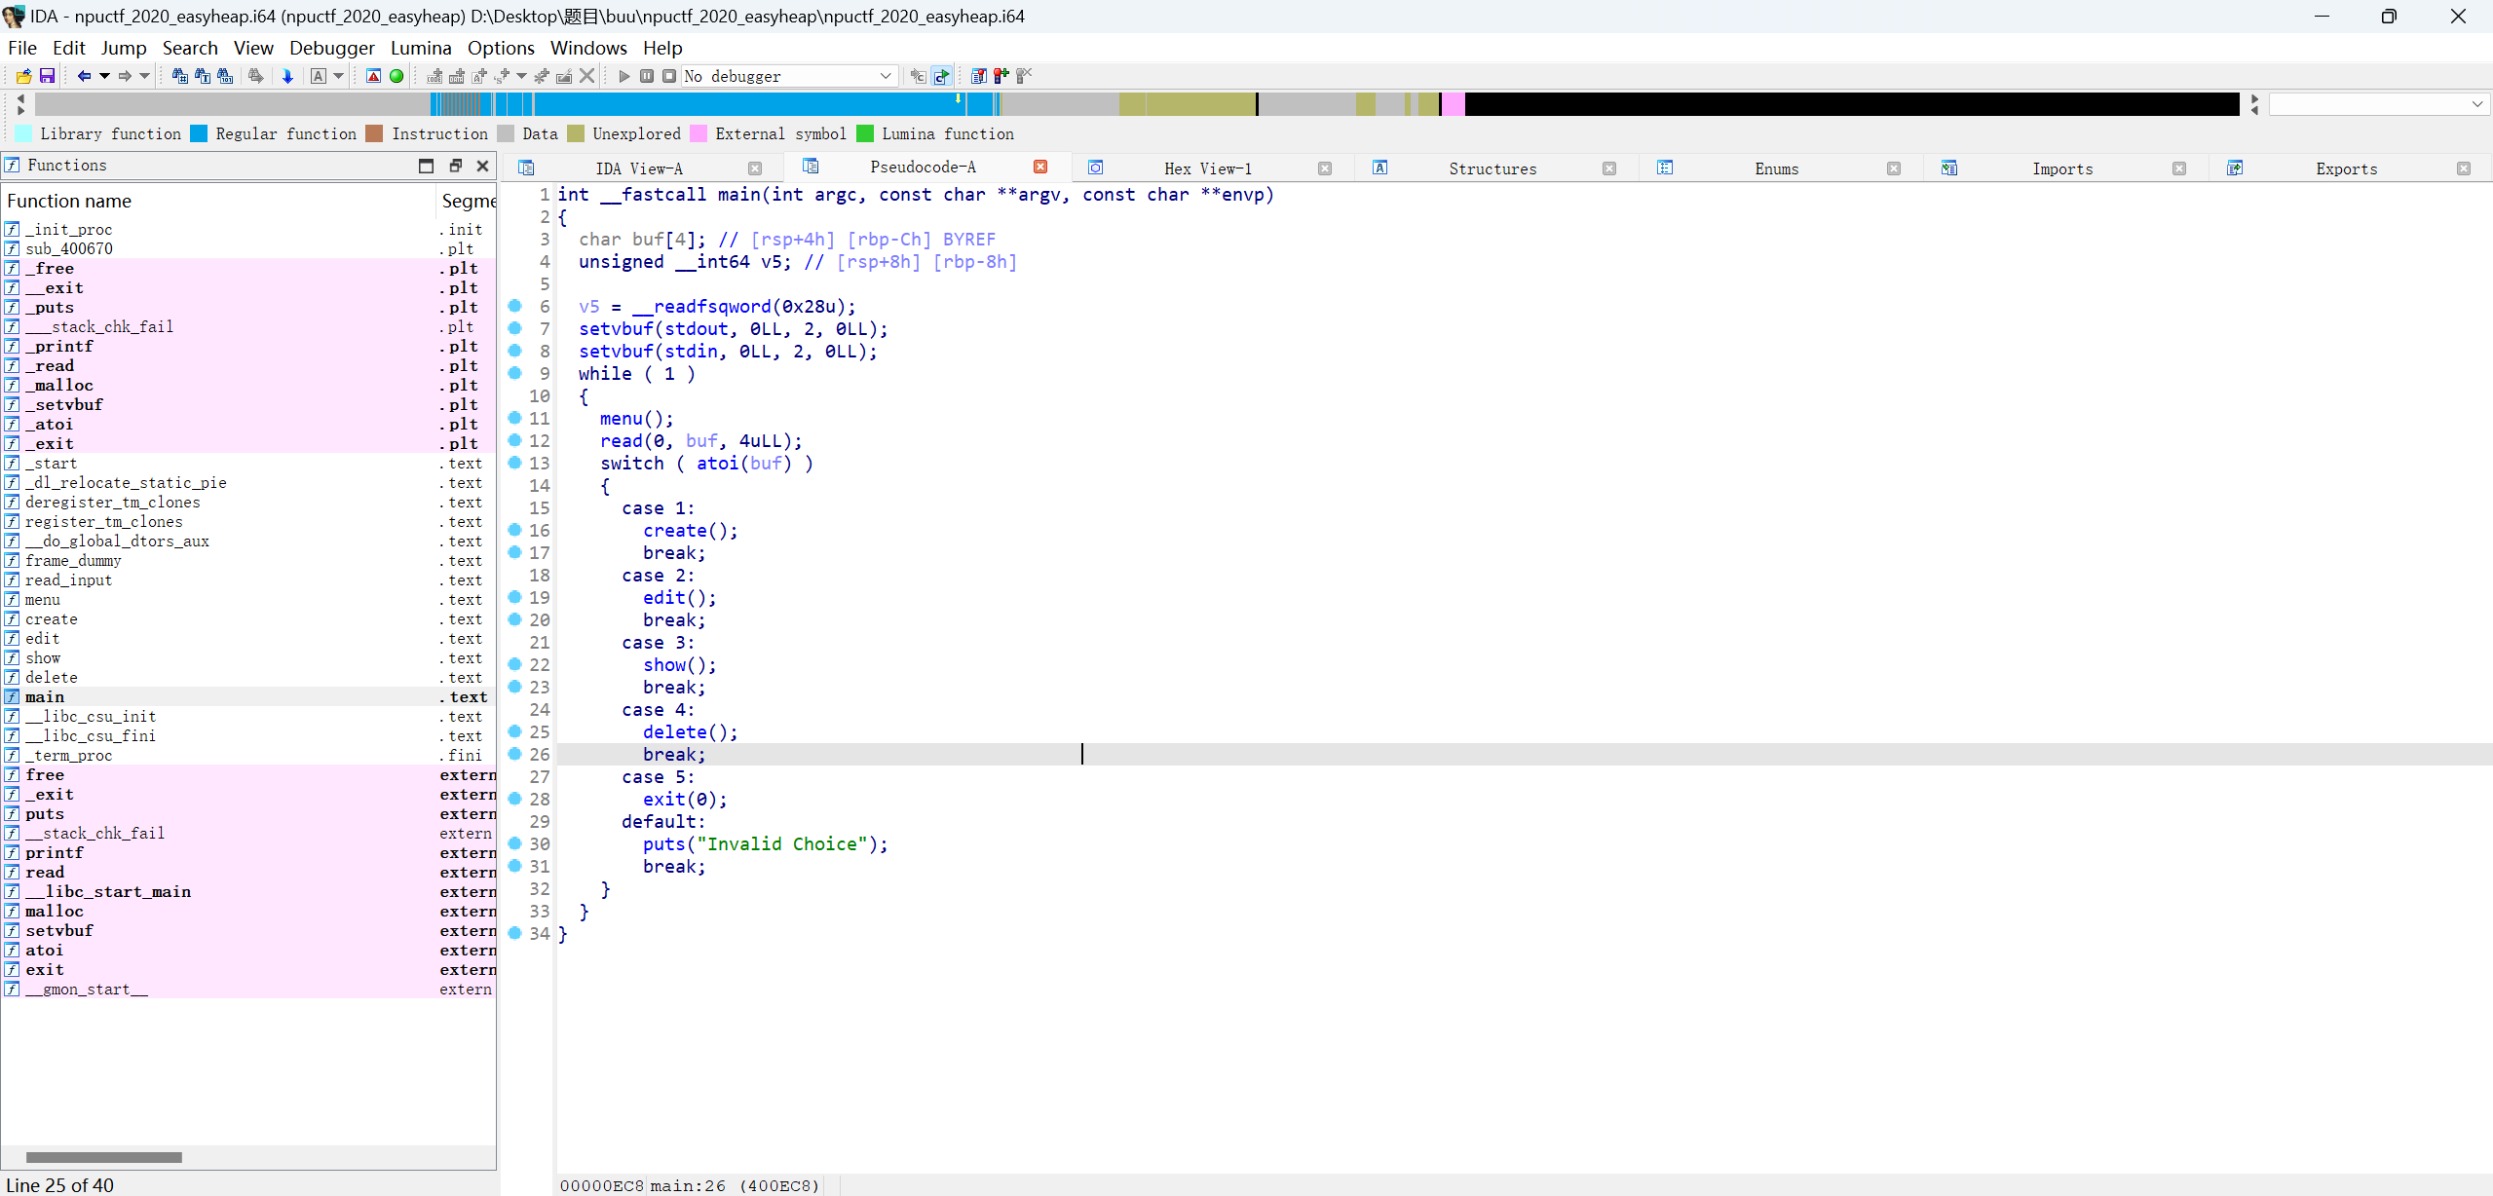The height and width of the screenshot is (1196, 2493).
Task: Open the Search menu
Action: pos(190,48)
